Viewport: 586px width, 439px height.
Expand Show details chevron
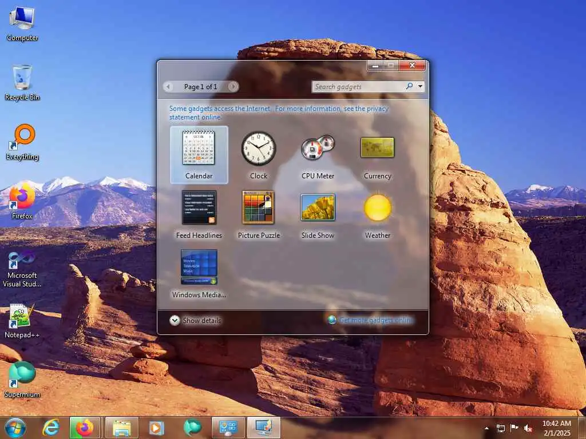(x=175, y=320)
